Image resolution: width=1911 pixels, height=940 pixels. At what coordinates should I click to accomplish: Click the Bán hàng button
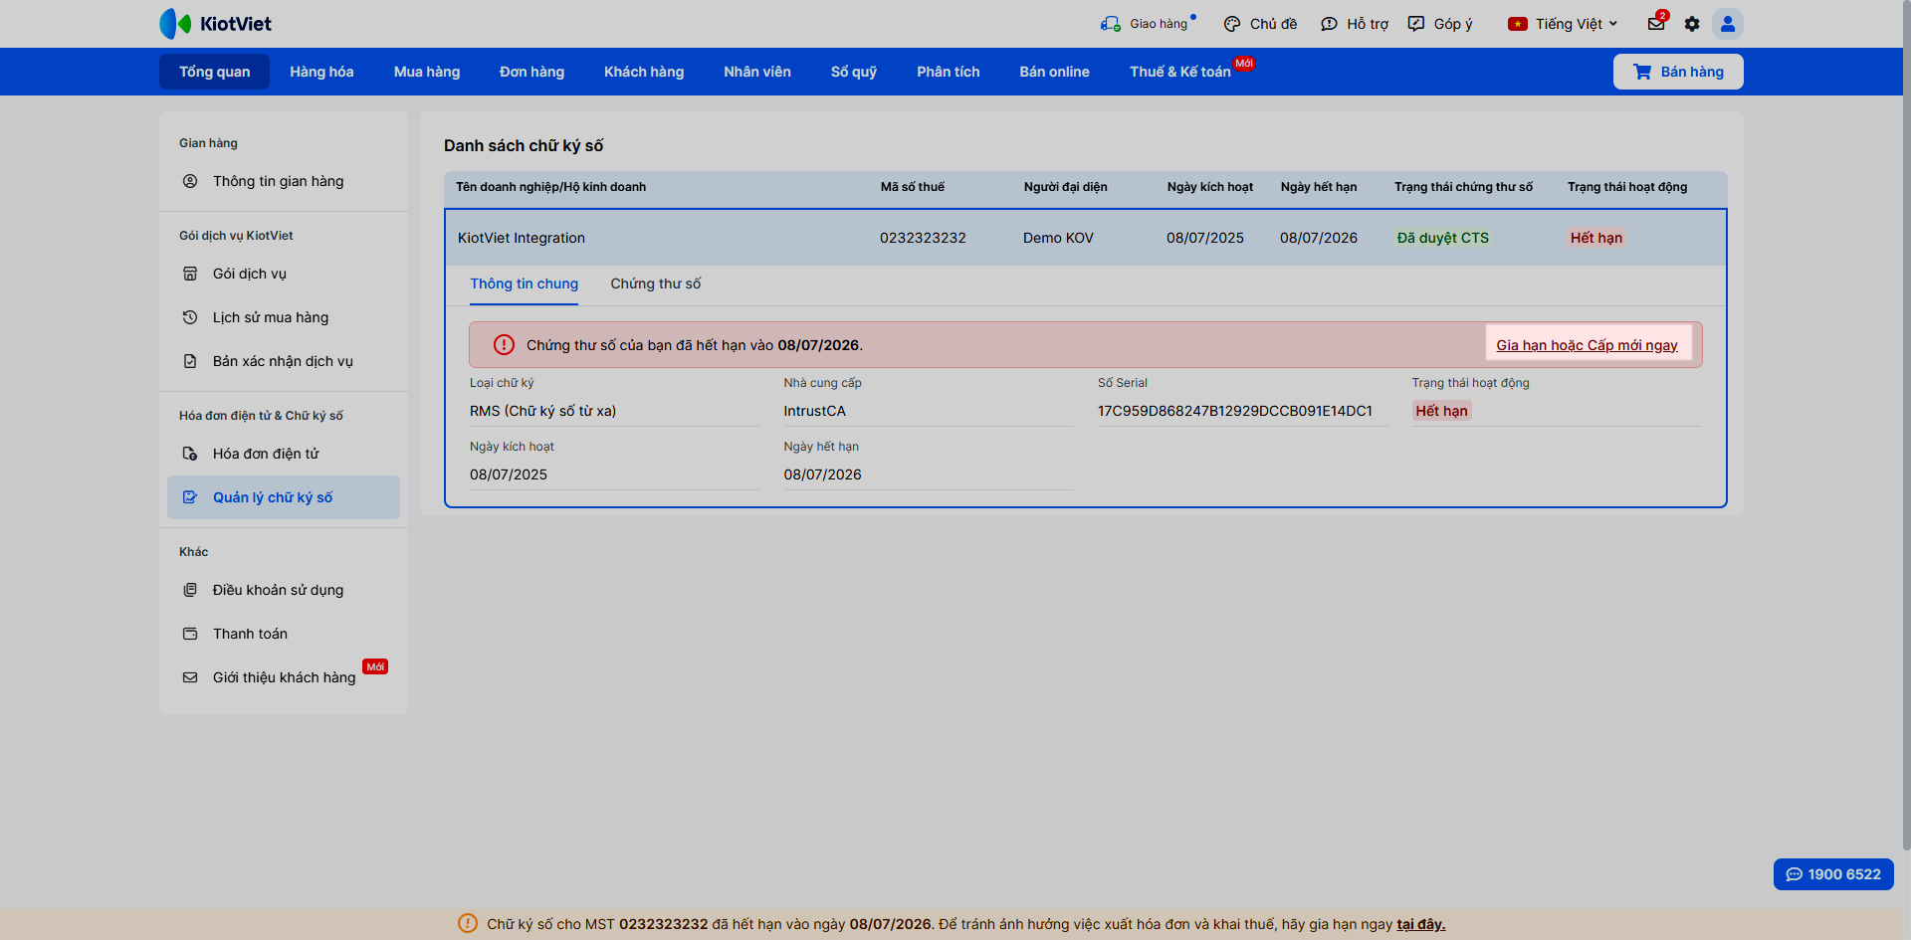(x=1678, y=72)
